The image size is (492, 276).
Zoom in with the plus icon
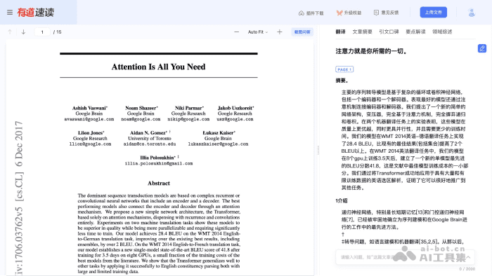(280, 32)
